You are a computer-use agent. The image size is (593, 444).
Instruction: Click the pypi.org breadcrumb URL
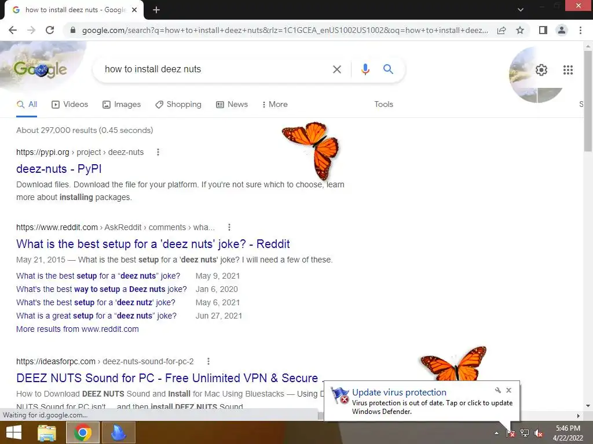pos(80,152)
